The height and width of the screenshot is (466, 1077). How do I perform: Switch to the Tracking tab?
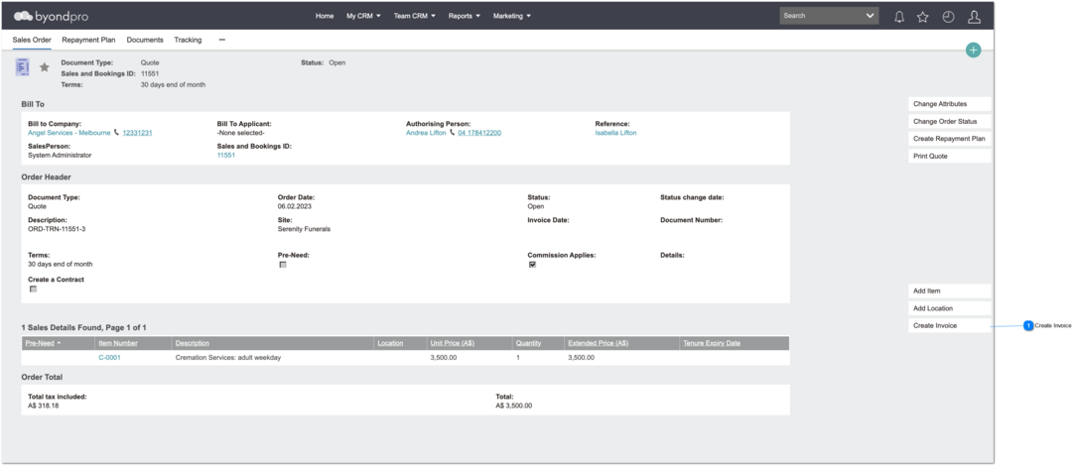click(188, 40)
